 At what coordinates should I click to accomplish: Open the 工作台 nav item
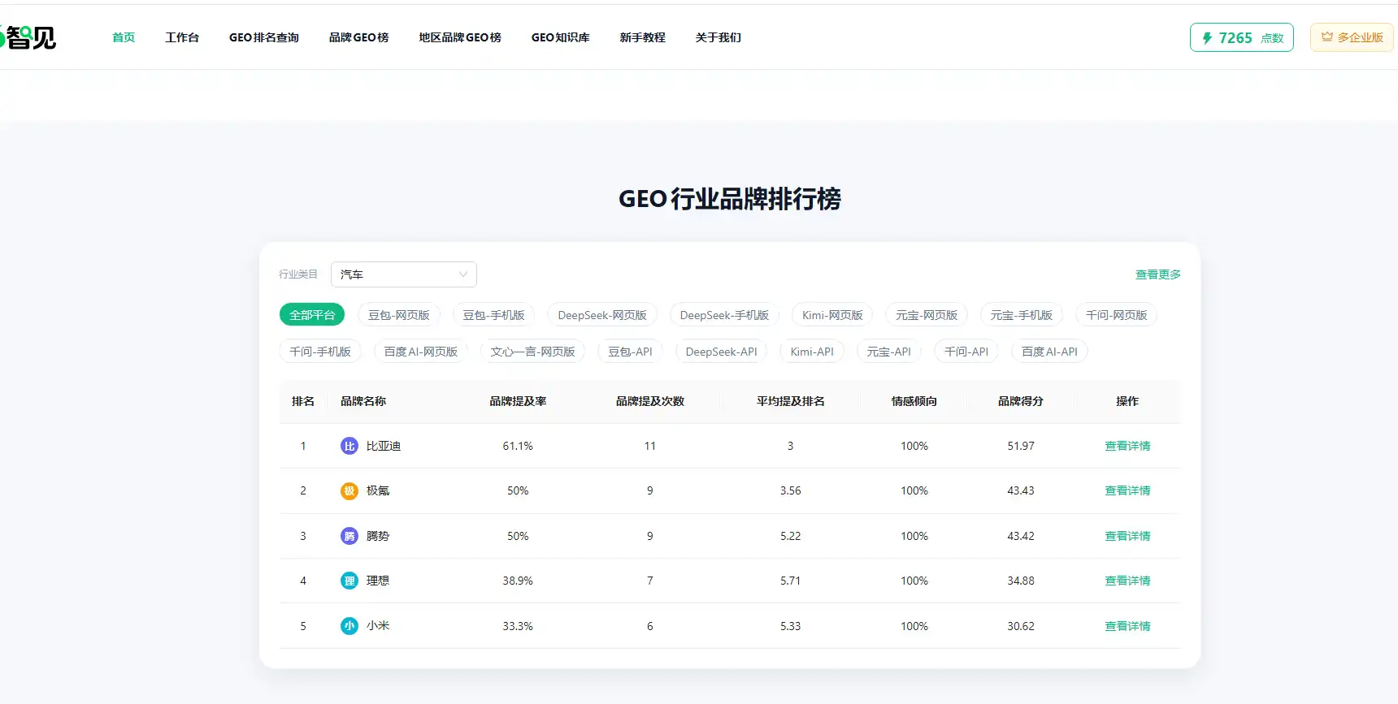[x=182, y=37]
